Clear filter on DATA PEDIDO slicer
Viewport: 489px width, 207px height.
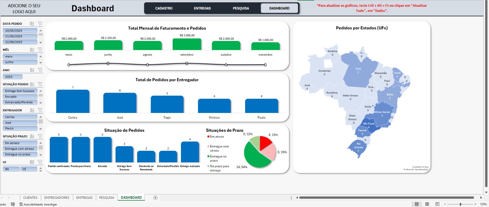point(40,24)
